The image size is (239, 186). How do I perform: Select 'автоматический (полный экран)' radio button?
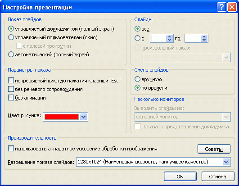pyautogui.click(x=11, y=54)
